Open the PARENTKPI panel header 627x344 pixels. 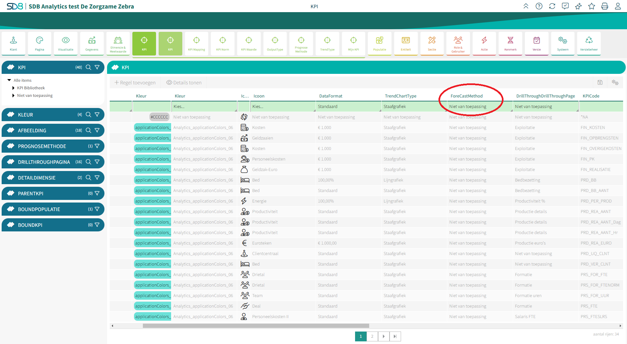[53, 193]
